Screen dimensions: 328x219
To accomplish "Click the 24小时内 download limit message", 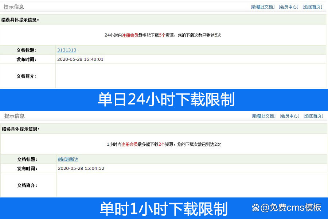I will coord(163,35).
